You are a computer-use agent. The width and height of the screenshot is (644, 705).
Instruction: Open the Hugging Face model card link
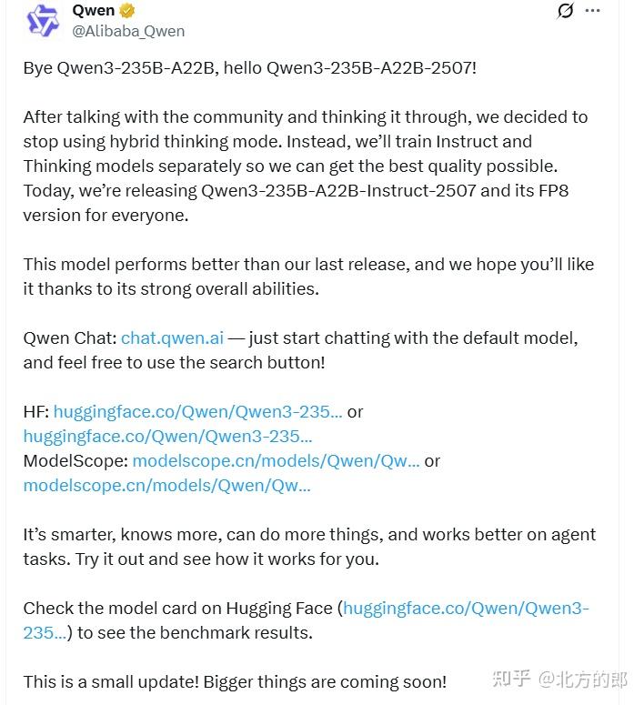466,608
